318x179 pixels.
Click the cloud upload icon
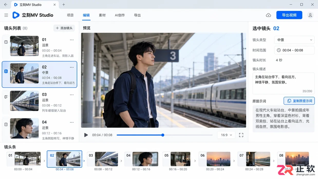268,15
